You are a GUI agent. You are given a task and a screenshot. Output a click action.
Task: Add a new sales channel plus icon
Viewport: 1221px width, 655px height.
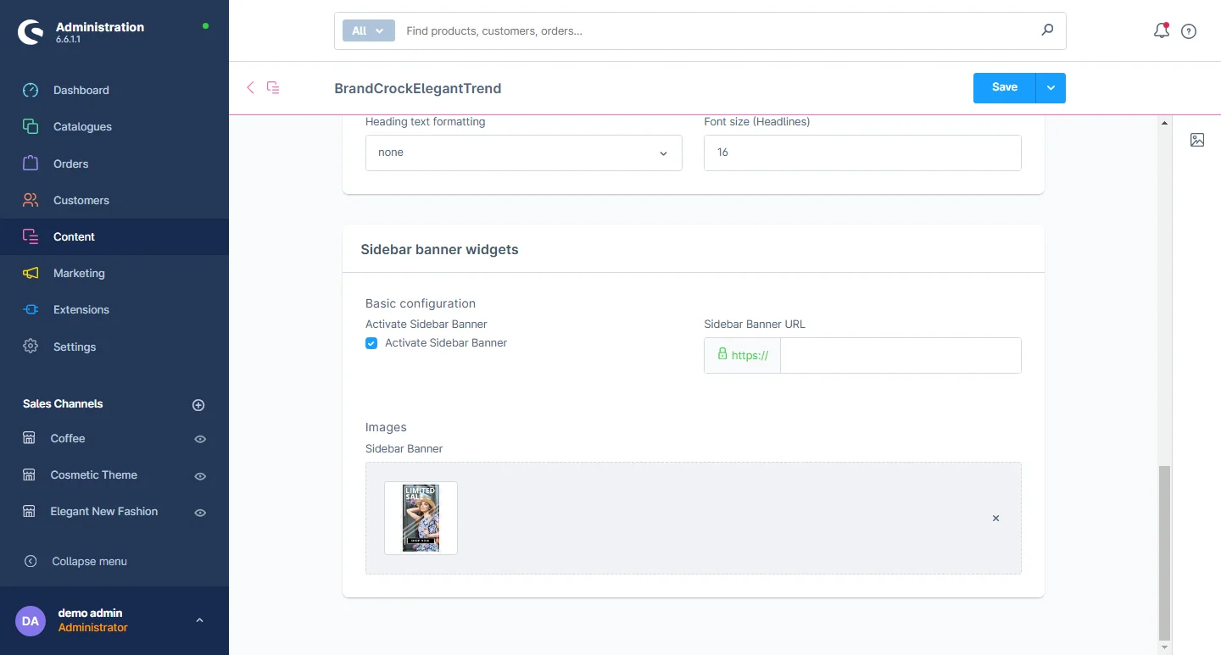tap(198, 405)
